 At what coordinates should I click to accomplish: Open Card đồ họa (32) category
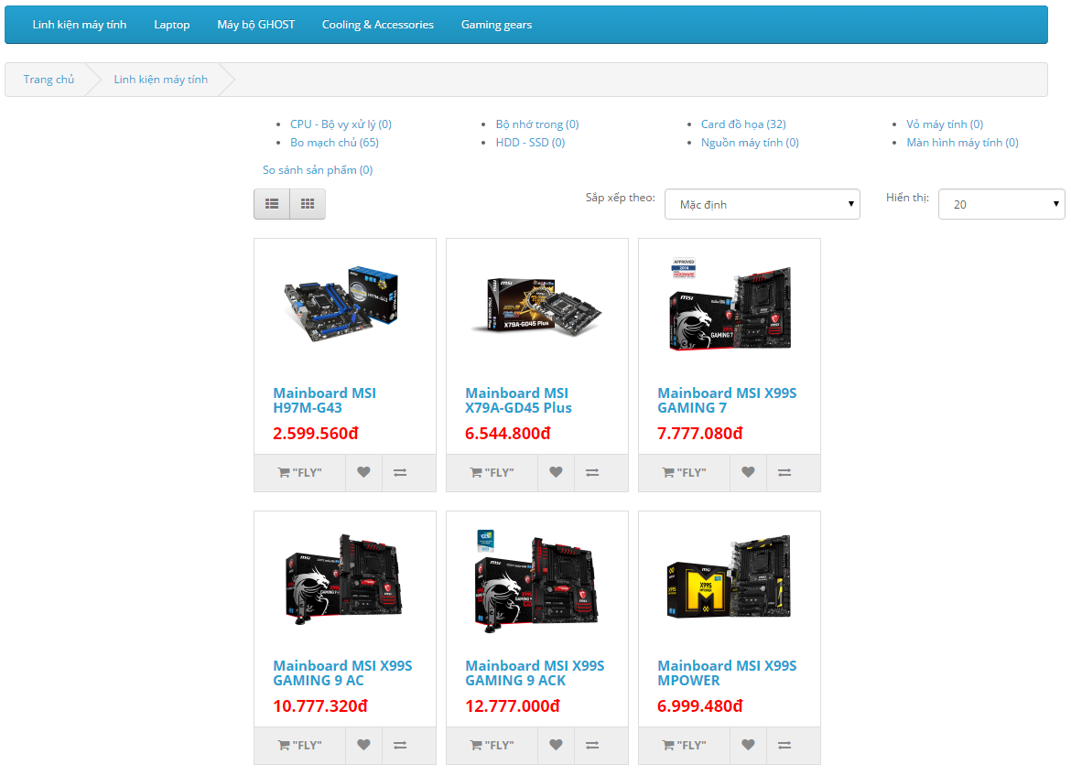coord(743,124)
